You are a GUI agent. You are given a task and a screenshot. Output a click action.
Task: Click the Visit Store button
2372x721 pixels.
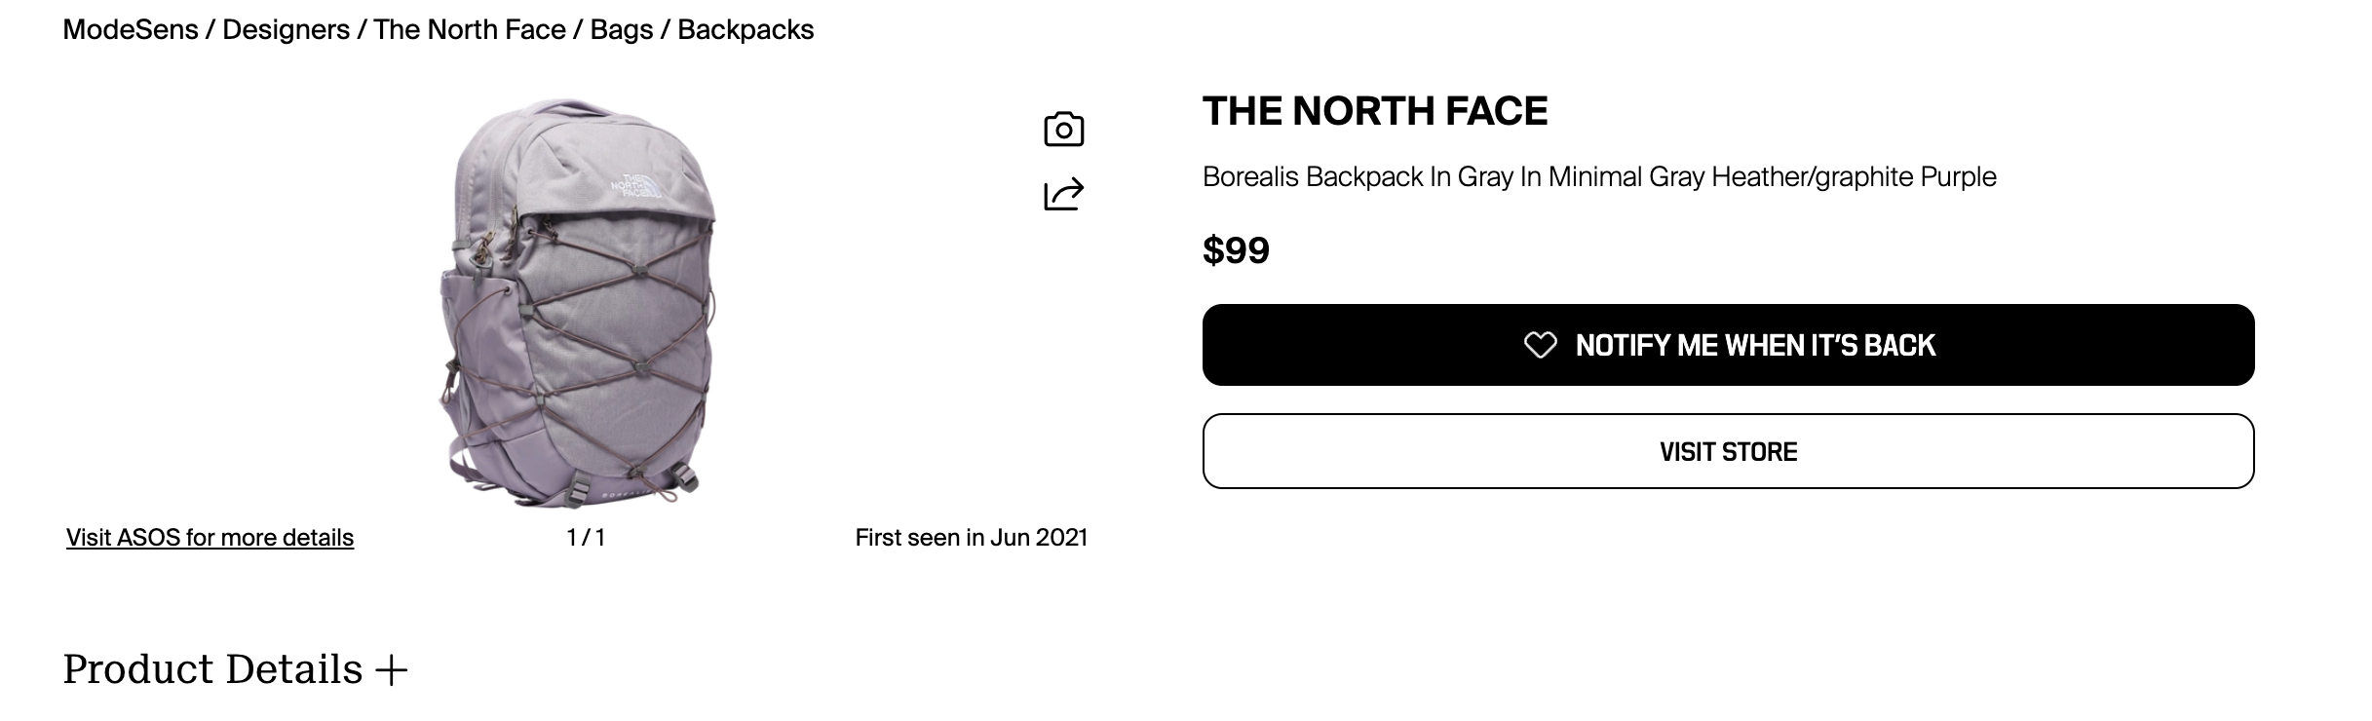(x=1728, y=451)
